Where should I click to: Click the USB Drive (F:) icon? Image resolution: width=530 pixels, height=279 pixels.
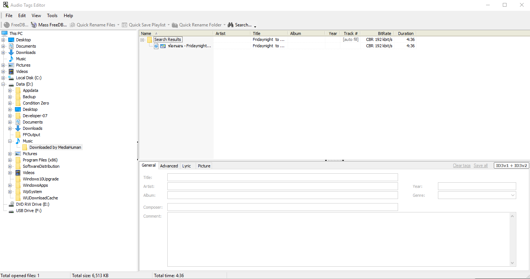(x=11, y=211)
